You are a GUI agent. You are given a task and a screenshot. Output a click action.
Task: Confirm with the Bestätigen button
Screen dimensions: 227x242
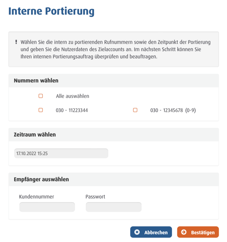tap(198, 232)
